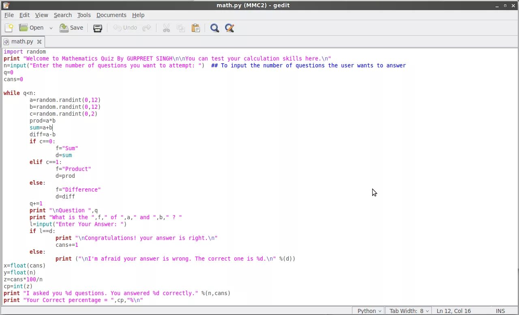The height and width of the screenshot is (315, 519).
Task: Click the "import random" line
Action: 25,52
